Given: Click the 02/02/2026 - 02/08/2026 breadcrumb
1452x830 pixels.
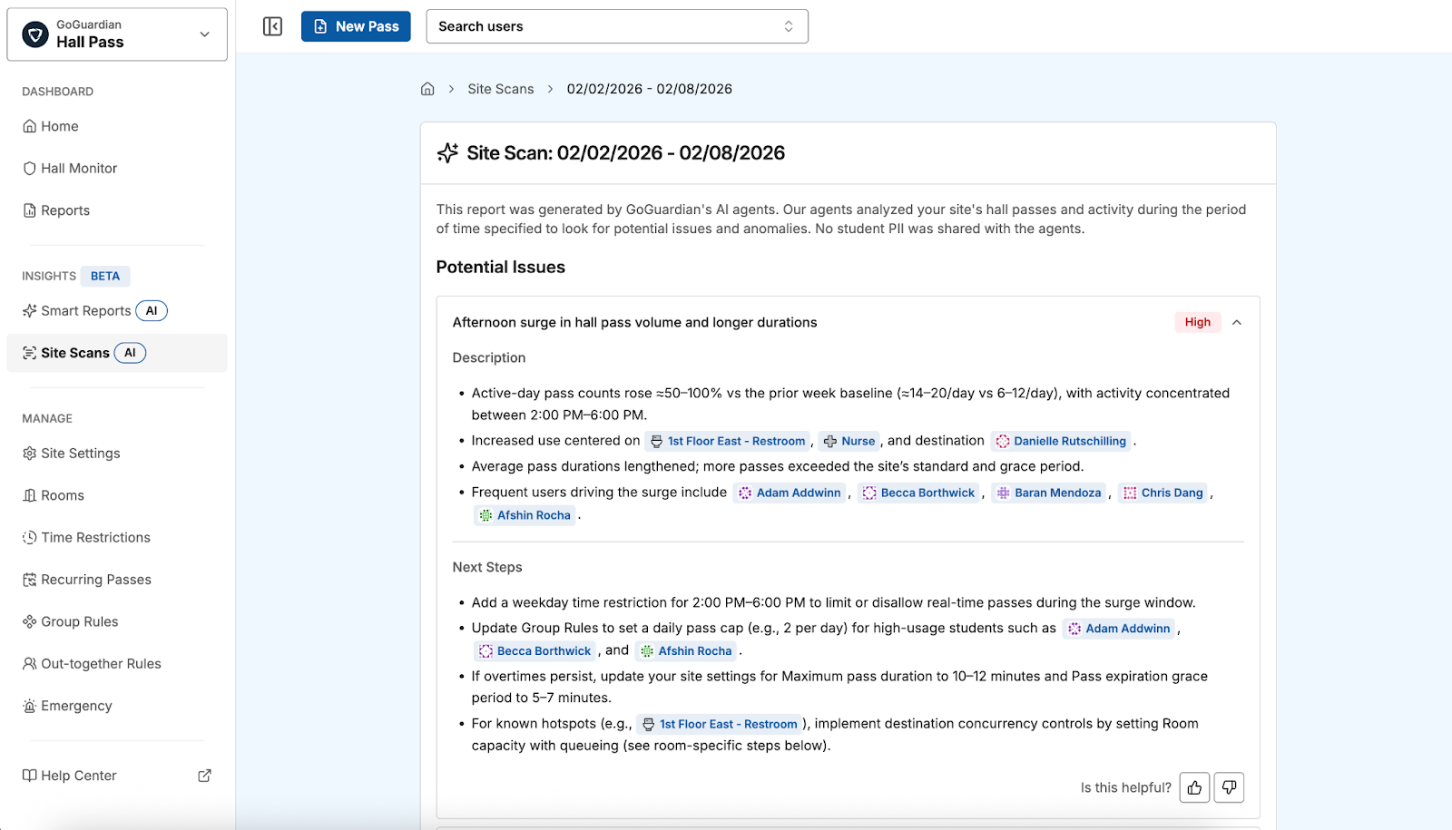Looking at the screenshot, I should 650,89.
